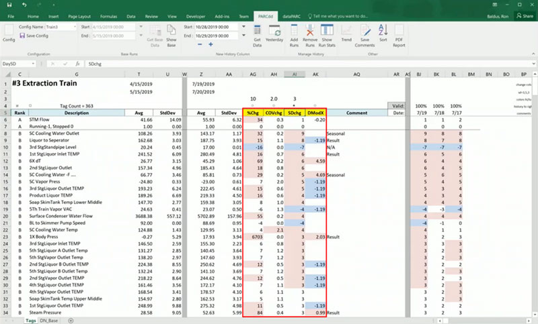Share the workbook
Screen dimensions: 538x324
click(x=525, y=16)
